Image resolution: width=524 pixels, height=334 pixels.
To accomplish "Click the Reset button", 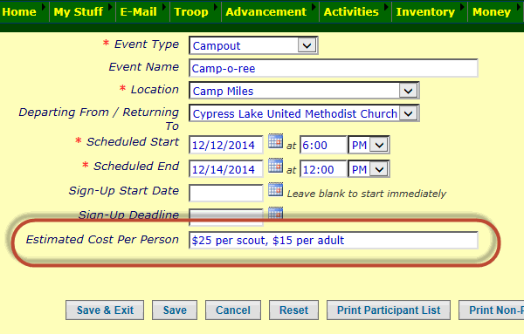I will click(293, 310).
